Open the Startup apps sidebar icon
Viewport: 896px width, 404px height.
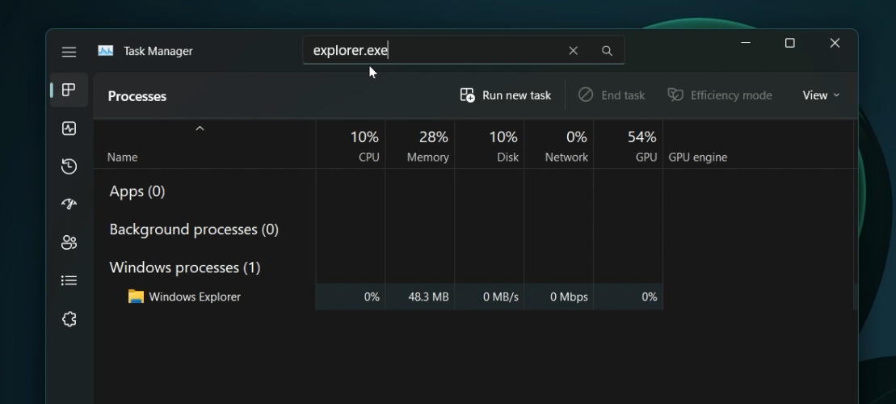pos(69,204)
